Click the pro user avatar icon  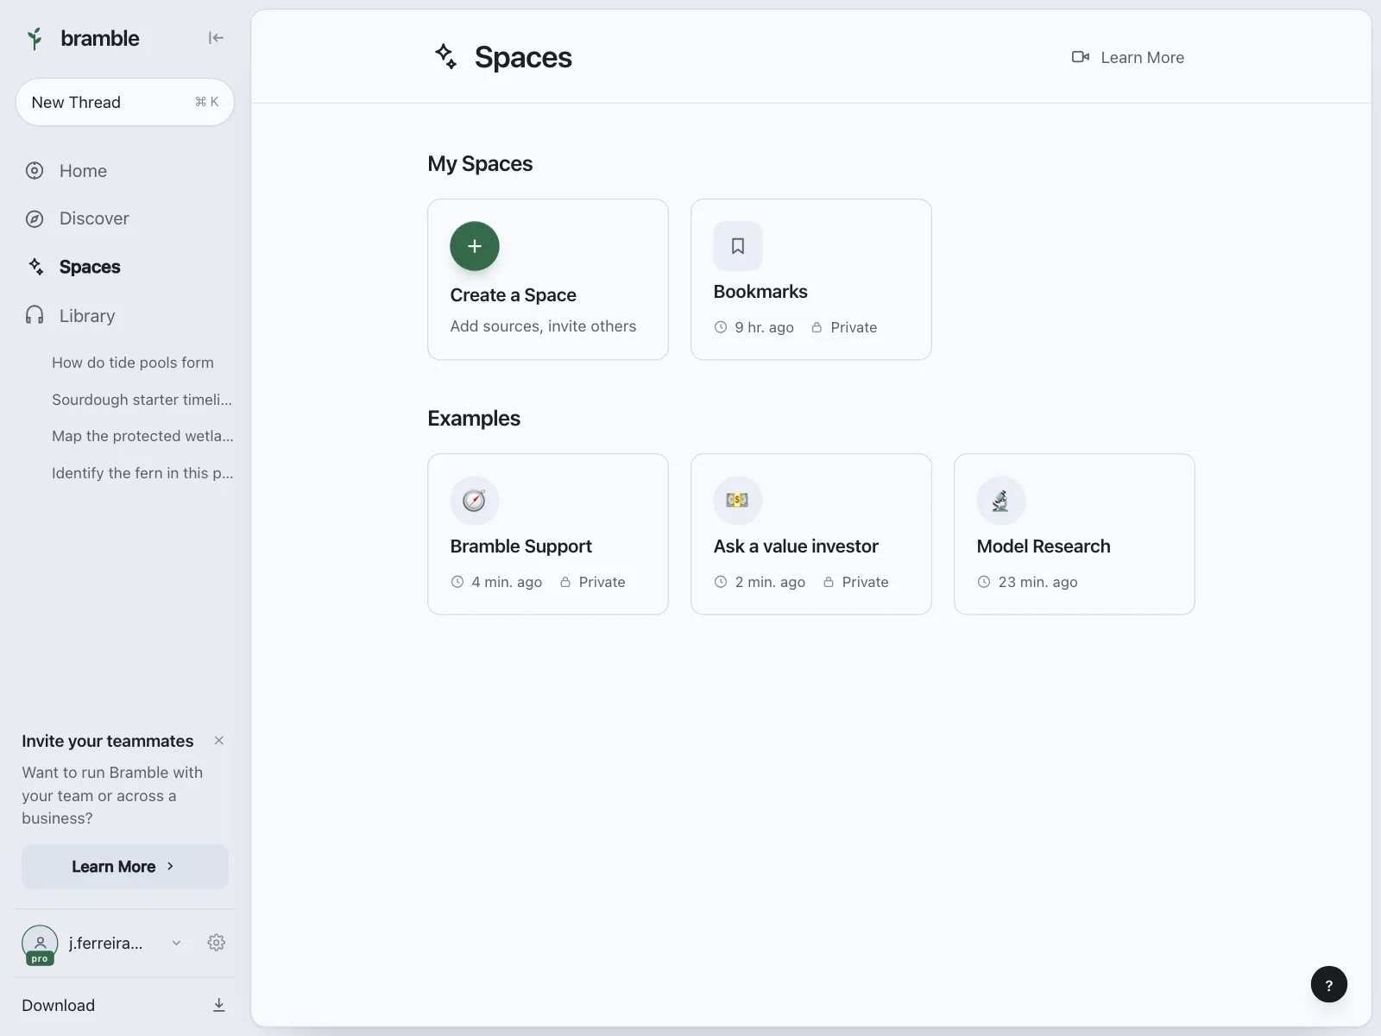point(40,944)
